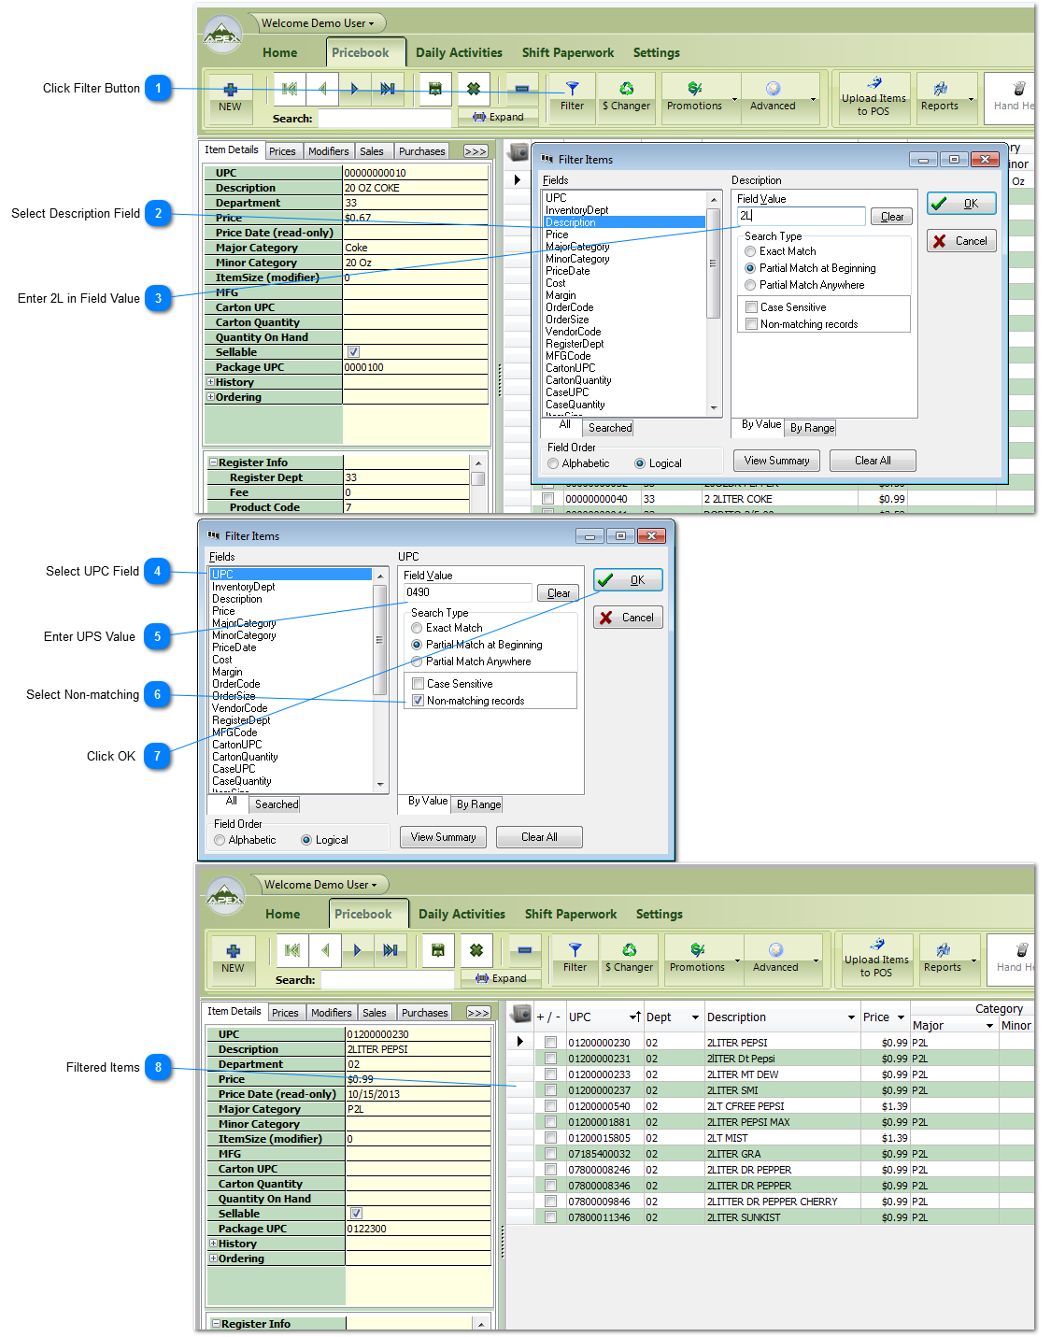Click the Field Value box containing 0490
Image resolution: width=1051 pixels, height=1337 pixels.
[x=467, y=592]
